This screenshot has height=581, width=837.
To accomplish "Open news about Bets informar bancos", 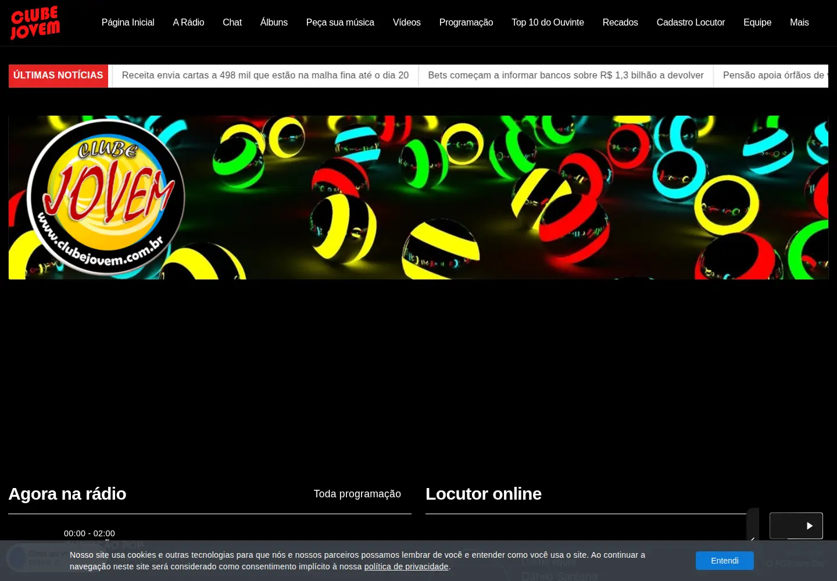I will pos(566,76).
